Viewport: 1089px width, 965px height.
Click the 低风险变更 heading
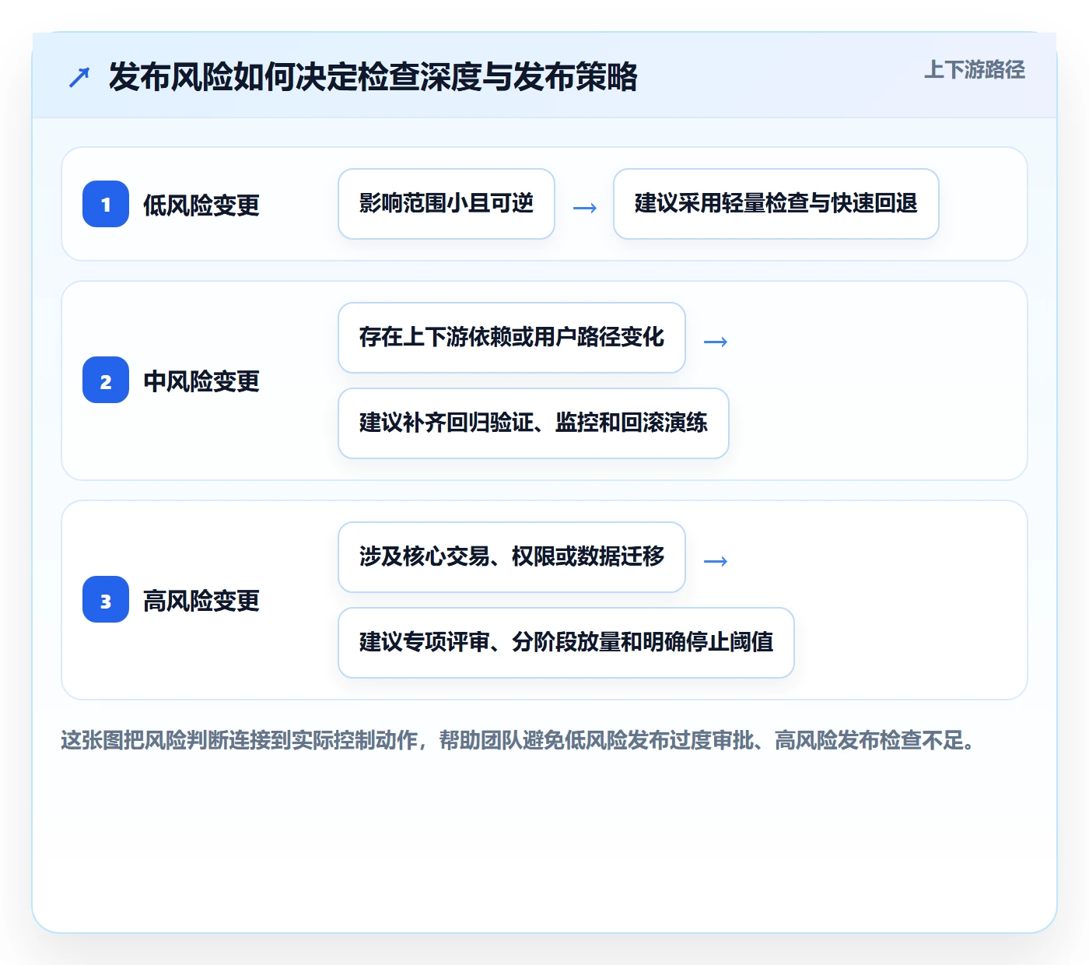pos(201,205)
